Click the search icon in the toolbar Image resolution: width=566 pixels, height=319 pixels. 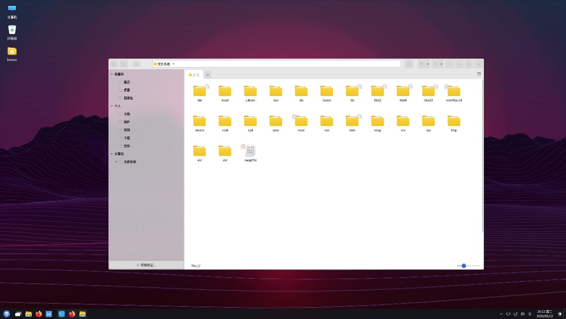409,64
